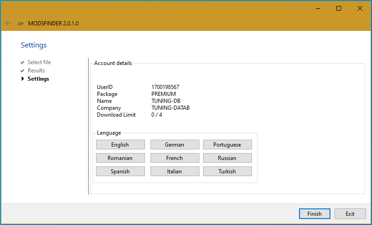Image resolution: width=372 pixels, height=225 pixels.
Task: Choose German language button
Action: tap(174, 145)
